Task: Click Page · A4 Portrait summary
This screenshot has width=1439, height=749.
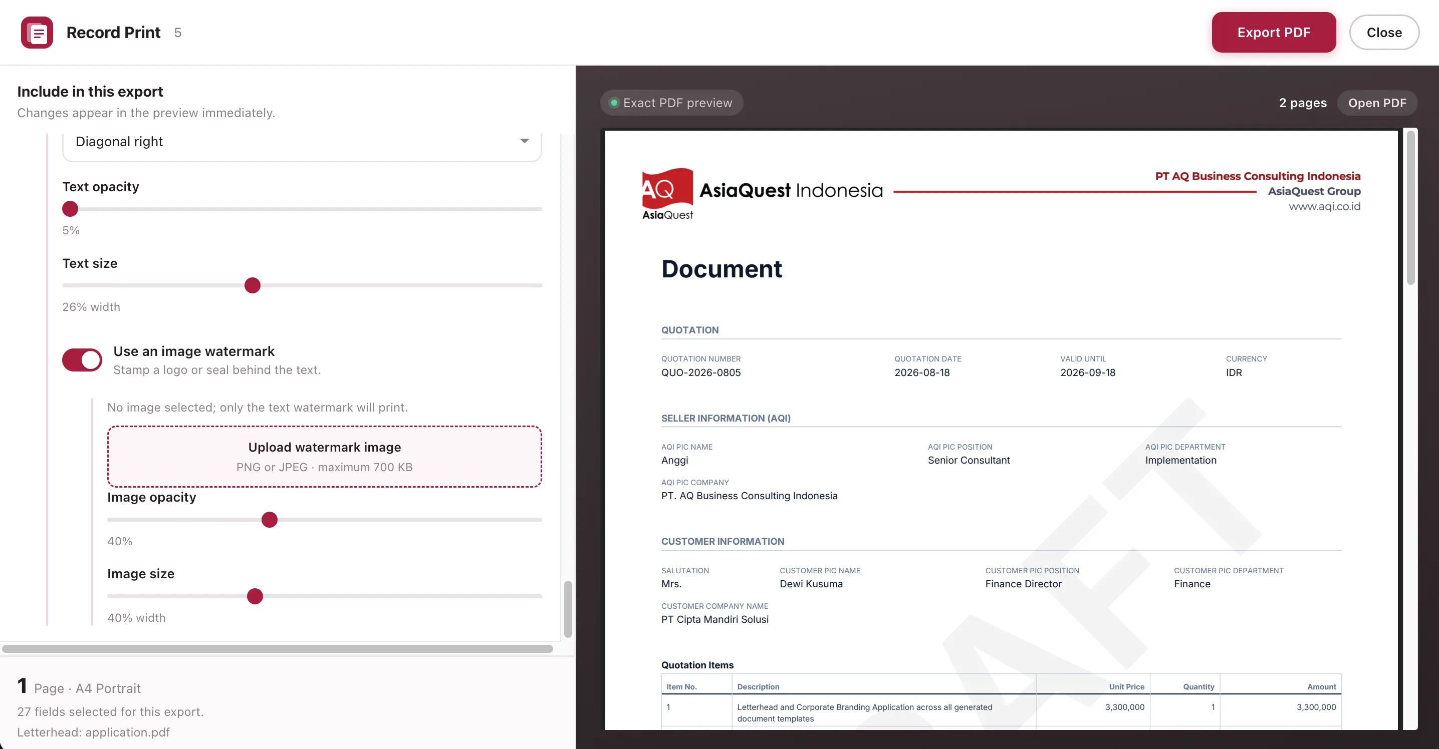Action: (x=87, y=688)
